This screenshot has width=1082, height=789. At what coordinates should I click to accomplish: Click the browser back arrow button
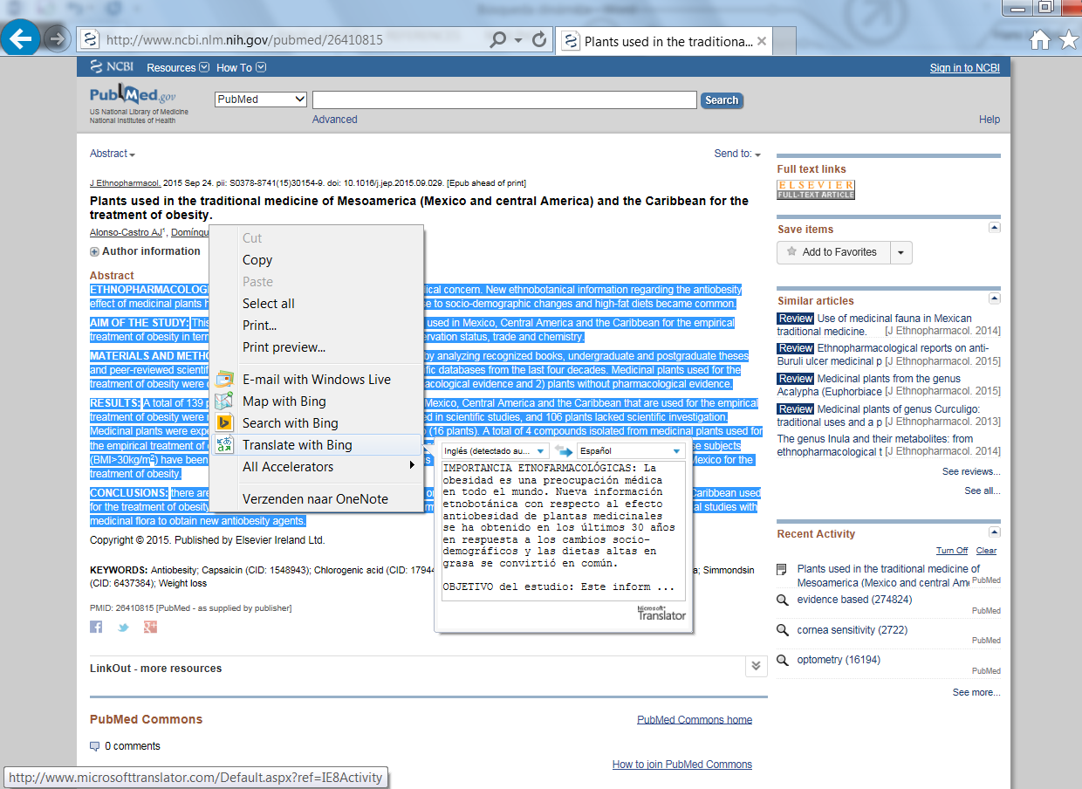click(19, 38)
